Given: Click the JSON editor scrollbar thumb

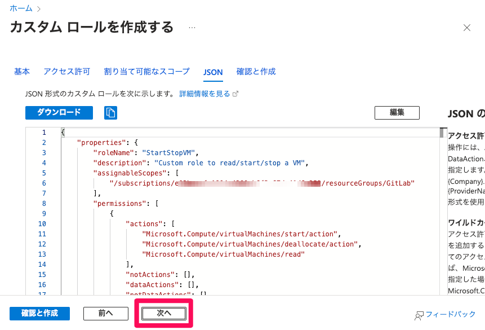Looking at the screenshot, I should 442,133.
